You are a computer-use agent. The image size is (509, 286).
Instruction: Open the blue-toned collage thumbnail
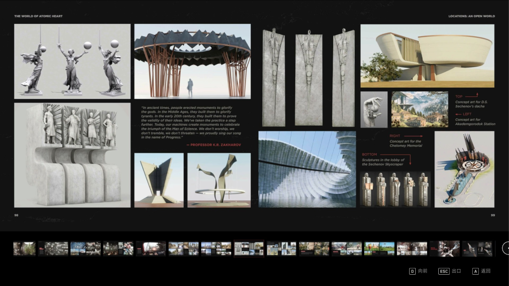click(86, 249)
